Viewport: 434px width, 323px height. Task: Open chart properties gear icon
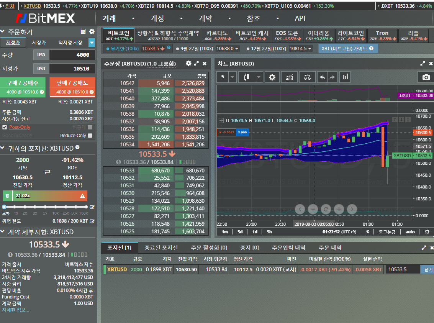pyautogui.click(x=272, y=77)
